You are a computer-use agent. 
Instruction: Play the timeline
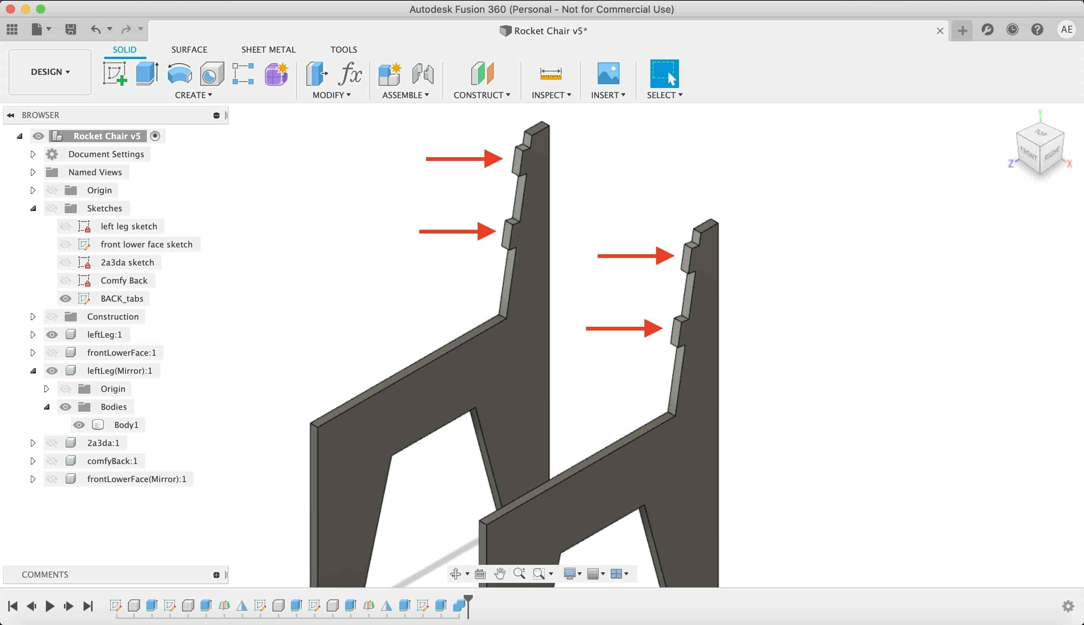point(50,606)
